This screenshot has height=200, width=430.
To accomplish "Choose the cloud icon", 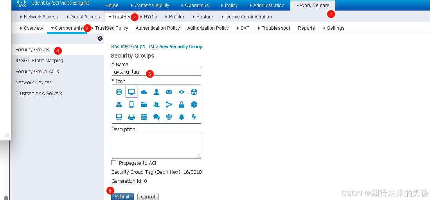I will (x=144, y=92).
